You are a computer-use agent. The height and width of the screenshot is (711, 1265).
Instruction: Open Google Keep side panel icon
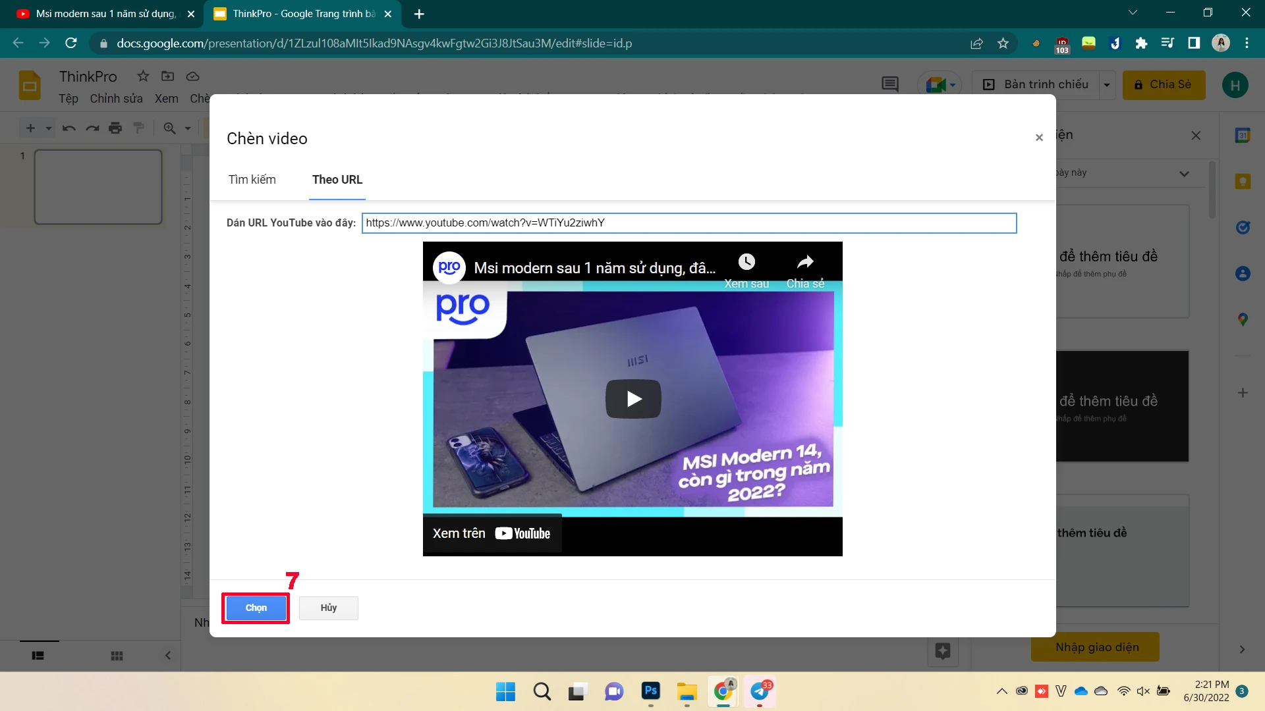click(x=1243, y=181)
